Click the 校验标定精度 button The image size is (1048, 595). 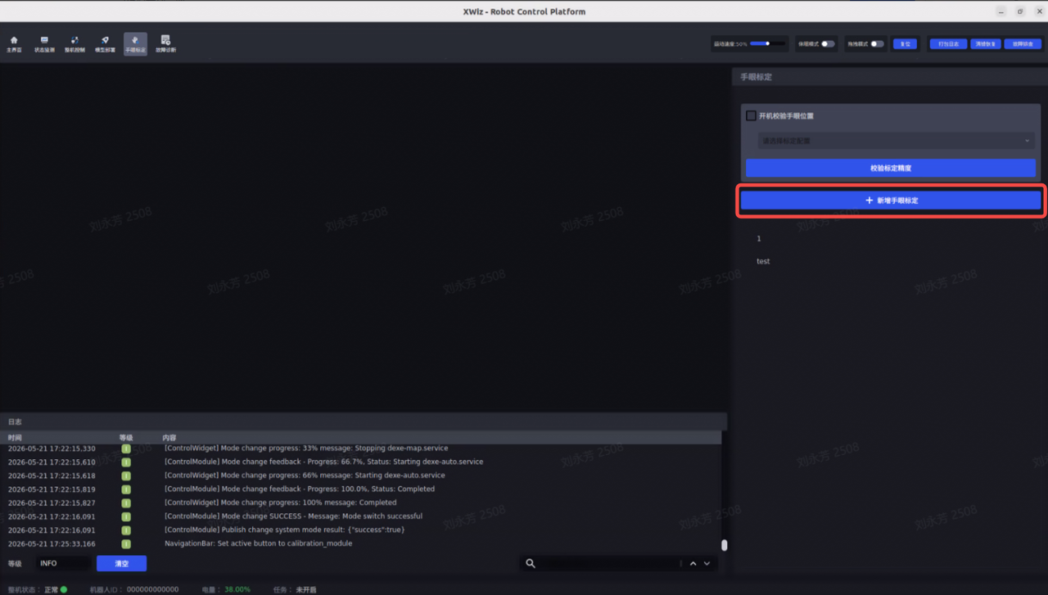(x=890, y=168)
